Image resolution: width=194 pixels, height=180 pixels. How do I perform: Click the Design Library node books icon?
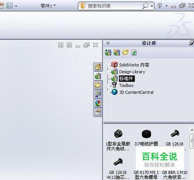tap(114, 72)
